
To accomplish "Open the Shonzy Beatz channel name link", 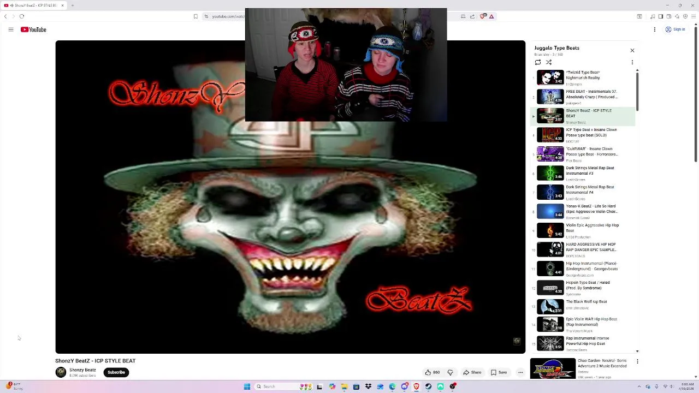I will click(82, 370).
